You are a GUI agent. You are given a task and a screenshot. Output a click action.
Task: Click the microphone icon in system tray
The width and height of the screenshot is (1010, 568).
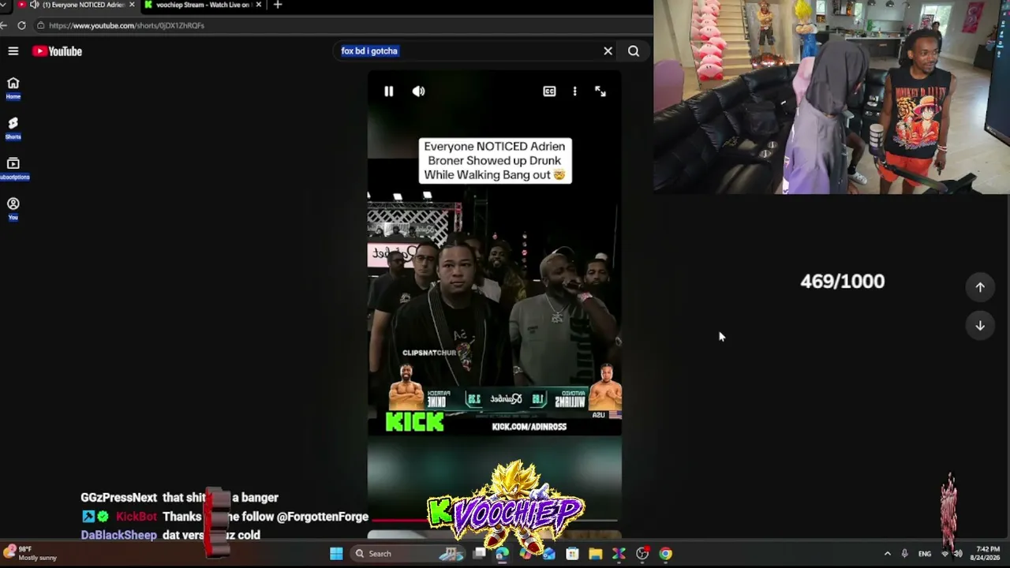point(904,554)
